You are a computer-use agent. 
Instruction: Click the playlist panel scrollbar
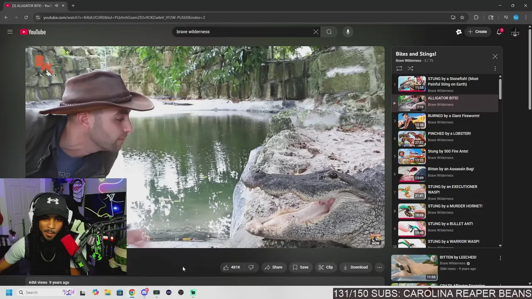pyautogui.click(x=500, y=89)
